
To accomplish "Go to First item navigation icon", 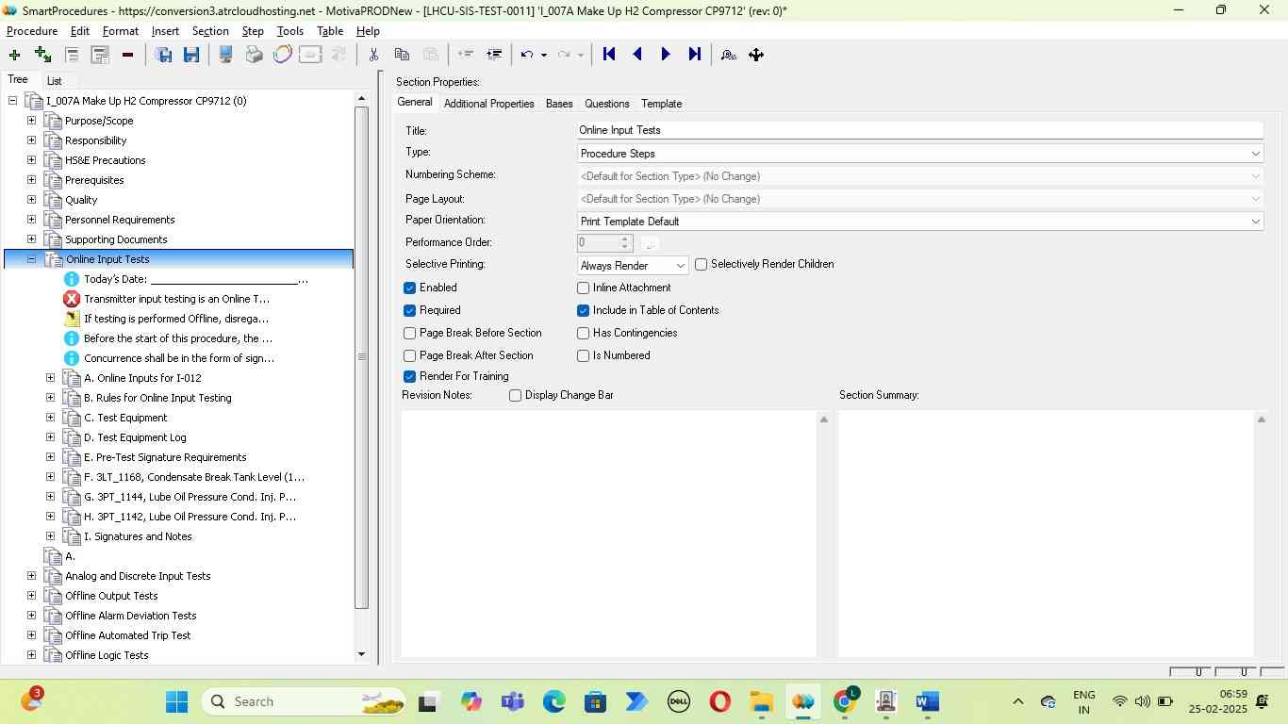I will point(609,55).
